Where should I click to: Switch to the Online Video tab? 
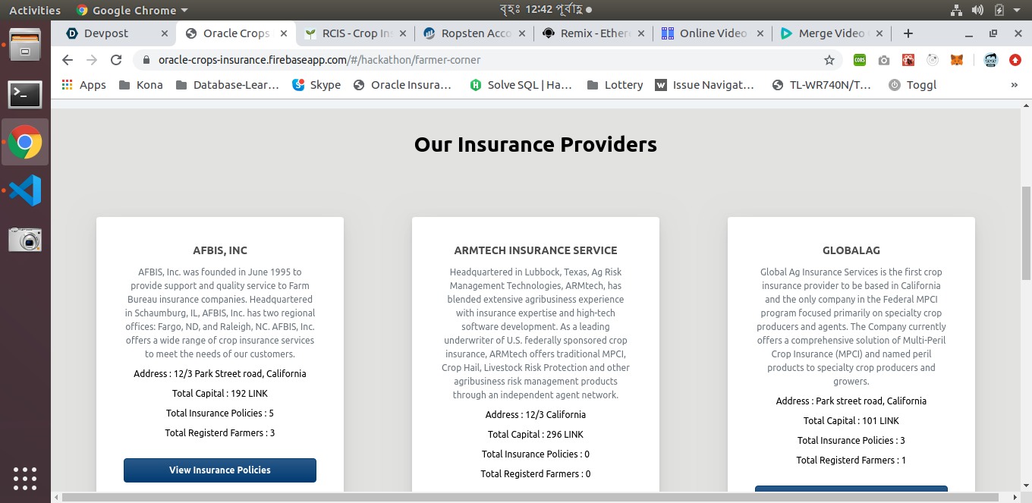click(x=713, y=33)
